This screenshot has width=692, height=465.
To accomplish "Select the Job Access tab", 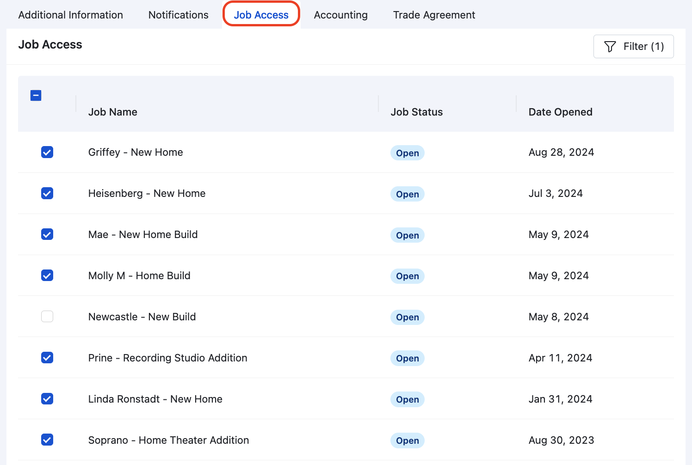I will point(261,15).
